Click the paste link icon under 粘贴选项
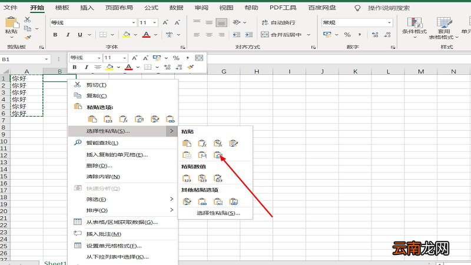The width and height of the screenshot is (471, 265). 170,120
